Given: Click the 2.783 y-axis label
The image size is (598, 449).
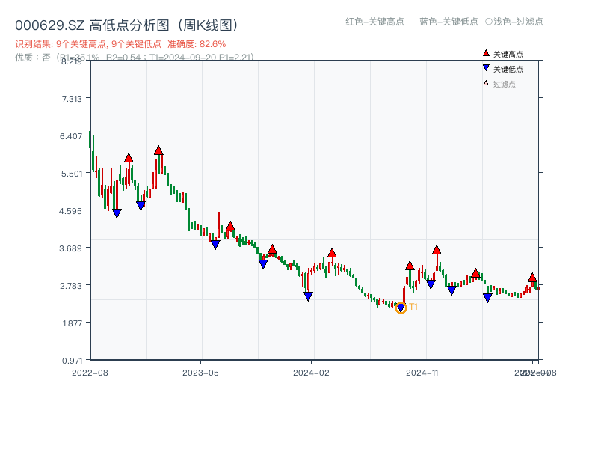Looking at the screenshot, I should [x=71, y=286].
